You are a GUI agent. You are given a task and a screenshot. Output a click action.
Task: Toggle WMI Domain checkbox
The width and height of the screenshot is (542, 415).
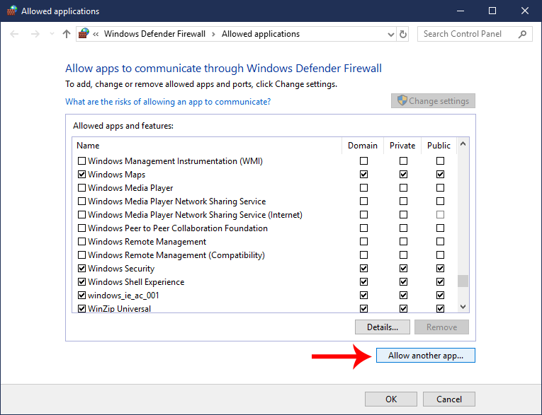363,160
